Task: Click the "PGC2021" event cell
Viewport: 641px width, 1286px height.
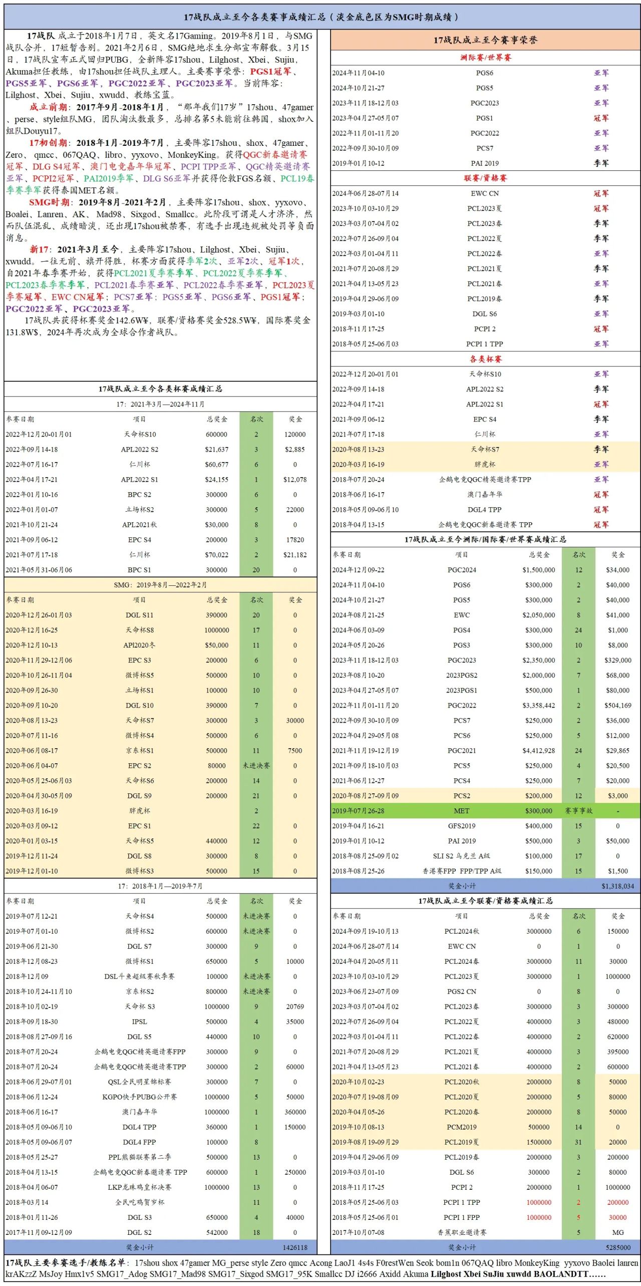Action: pos(462,750)
